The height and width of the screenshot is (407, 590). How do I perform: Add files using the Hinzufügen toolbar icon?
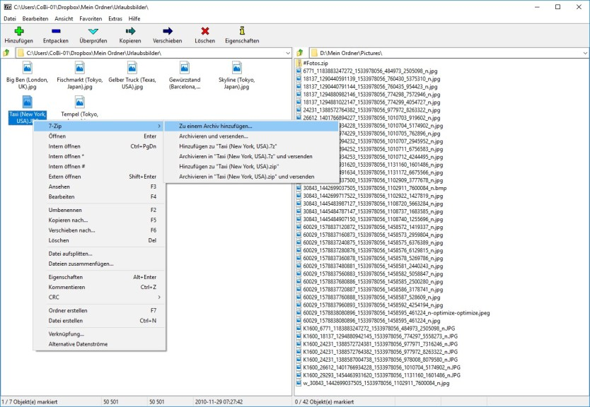(x=18, y=33)
